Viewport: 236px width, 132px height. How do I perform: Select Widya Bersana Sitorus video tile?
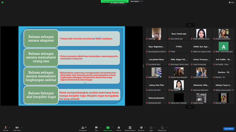(201, 34)
